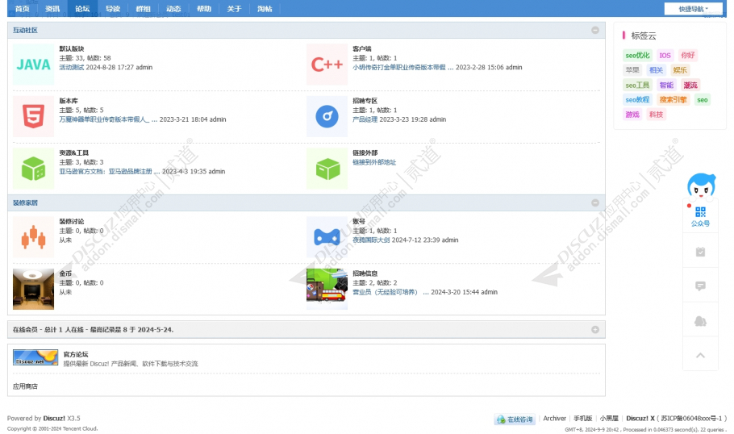Open the JAVA forum icon
Screen dimensions: 734x434
33,65
